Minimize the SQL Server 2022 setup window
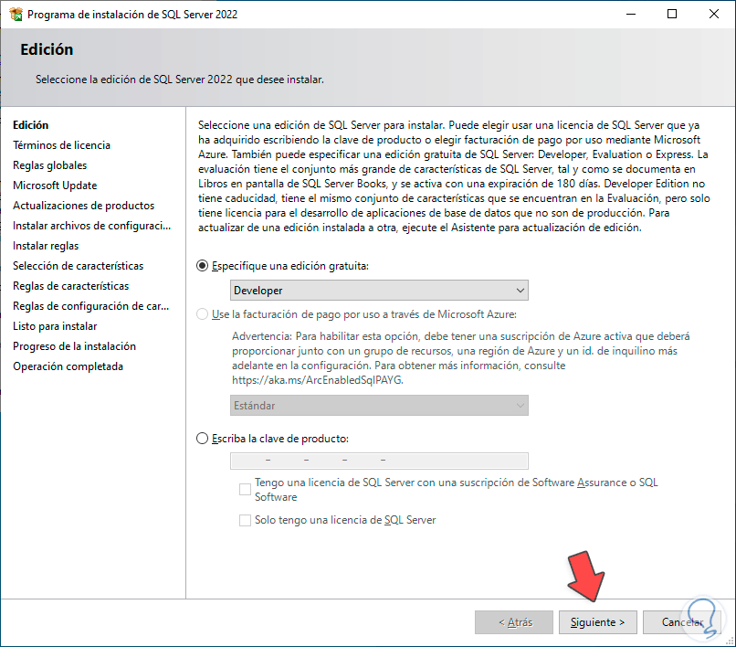The height and width of the screenshot is (647, 736). [631, 14]
